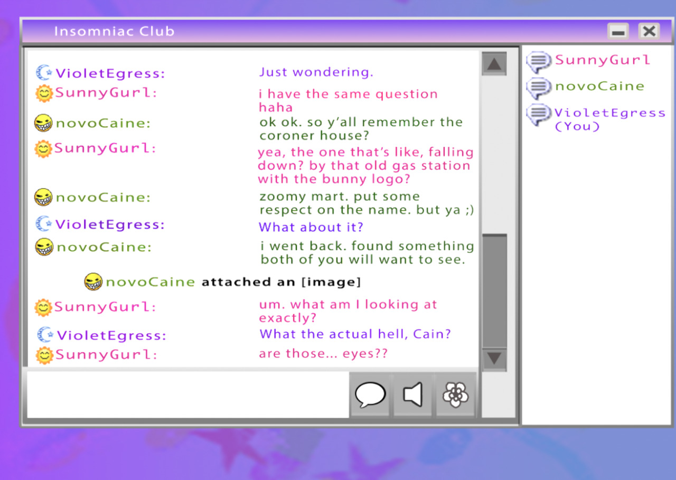Click the chat icon beside novoCaine
The image size is (676, 480).
539,88
